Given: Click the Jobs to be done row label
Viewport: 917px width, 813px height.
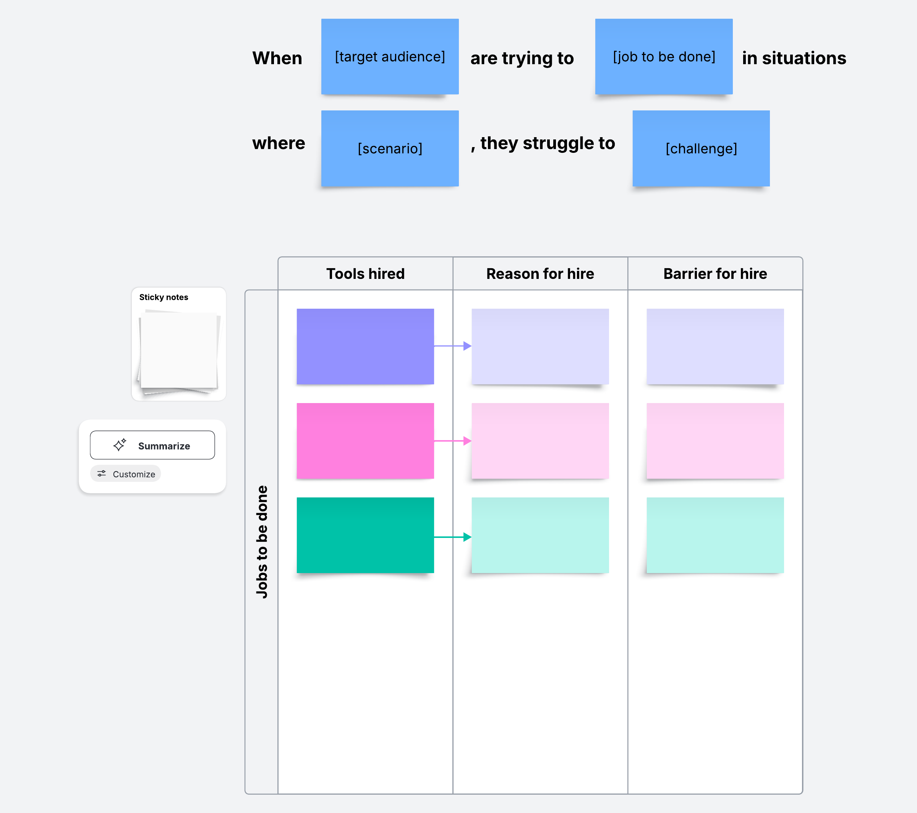Looking at the screenshot, I should click(x=262, y=541).
